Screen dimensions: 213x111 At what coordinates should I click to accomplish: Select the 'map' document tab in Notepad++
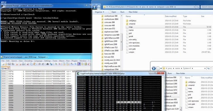tap(5, 68)
